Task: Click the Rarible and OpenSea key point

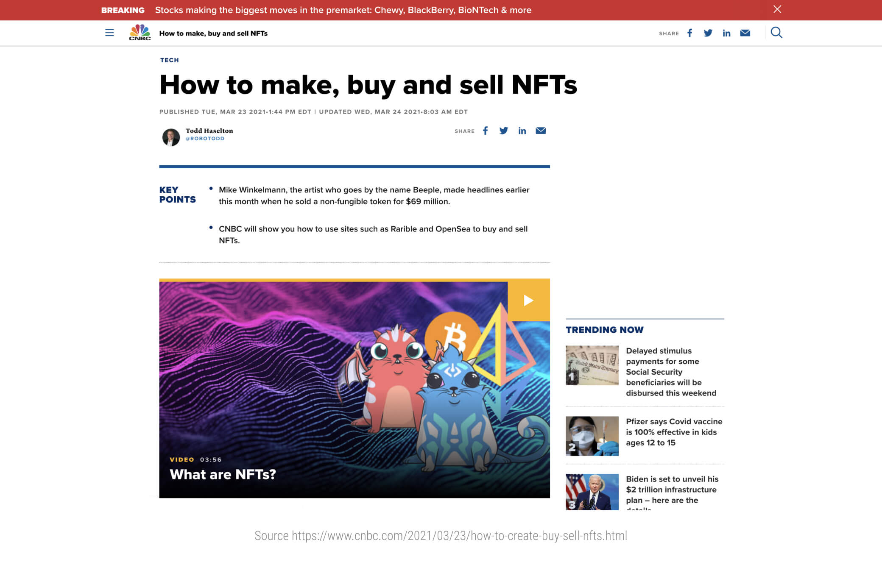Action: (x=373, y=234)
